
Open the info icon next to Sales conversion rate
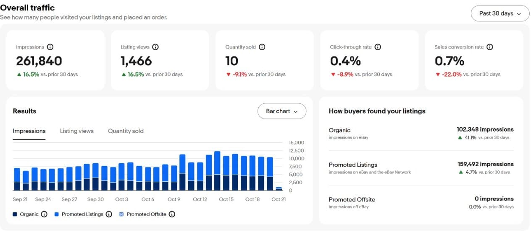[x=490, y=47]
